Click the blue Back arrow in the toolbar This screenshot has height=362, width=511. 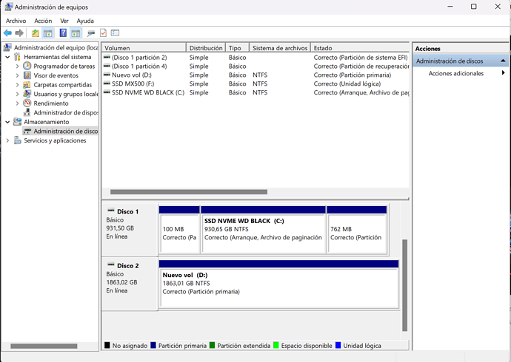pyautogui.click(x=7, y=33)
